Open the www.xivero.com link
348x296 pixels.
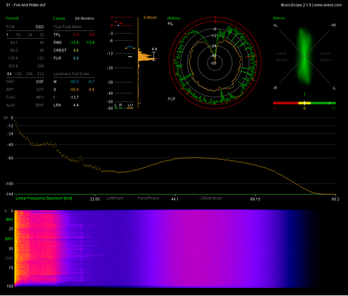pyautogui.click(x=328, y=5)
